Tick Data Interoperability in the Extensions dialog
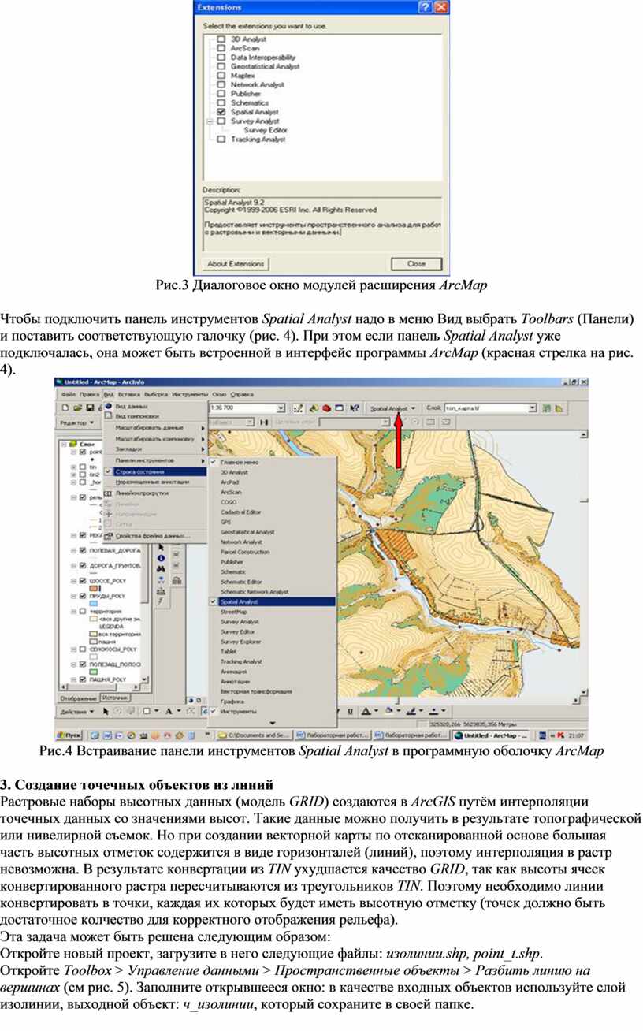The height and width of the screenshot is (1031, 643). [221, 58]
